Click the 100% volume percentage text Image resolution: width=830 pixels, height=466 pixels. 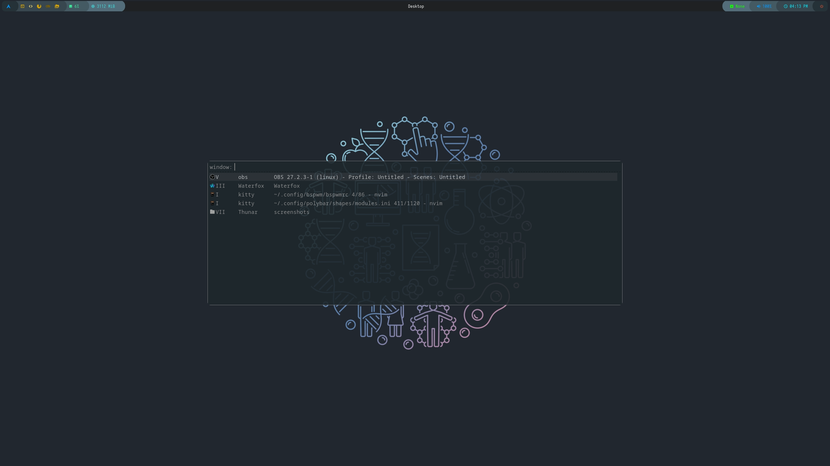click(767, 6)
